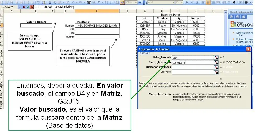The image size is (255, 134).
Task: Expand the AutoSum dropdown arrow
Action: click(102, 2)
